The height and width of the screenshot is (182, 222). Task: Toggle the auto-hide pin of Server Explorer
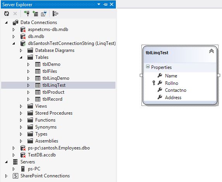click(105, 4)
